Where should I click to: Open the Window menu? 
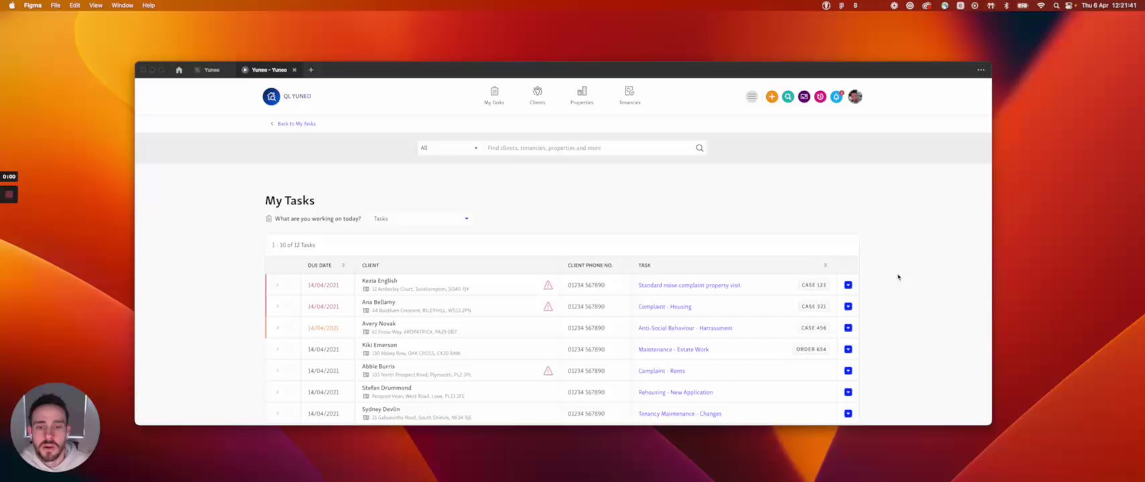tap(122, 5)
